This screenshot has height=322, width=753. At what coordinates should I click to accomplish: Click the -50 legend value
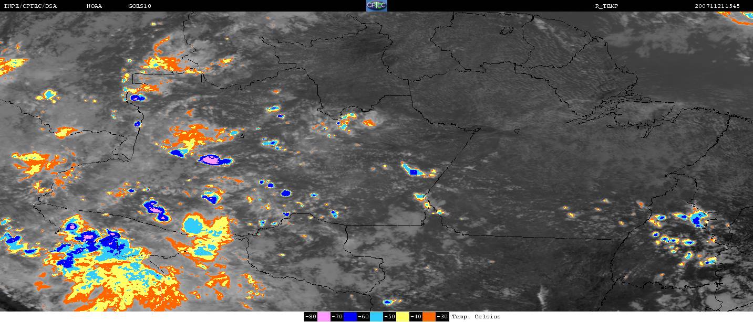coord(389,317)
